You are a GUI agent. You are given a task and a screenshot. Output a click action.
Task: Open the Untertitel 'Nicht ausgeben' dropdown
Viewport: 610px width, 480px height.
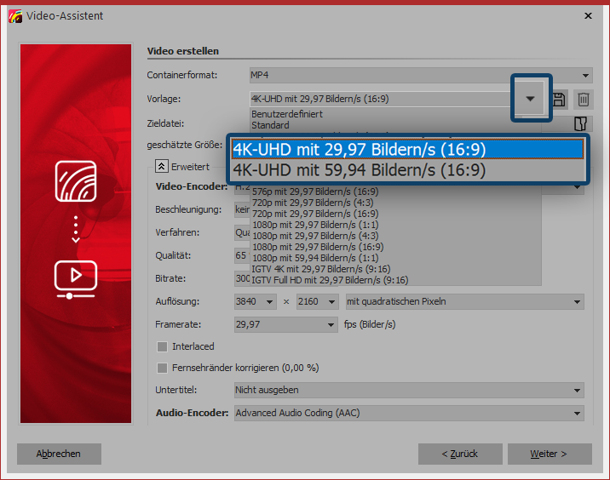pyautogui.click(x=409, y=391)
